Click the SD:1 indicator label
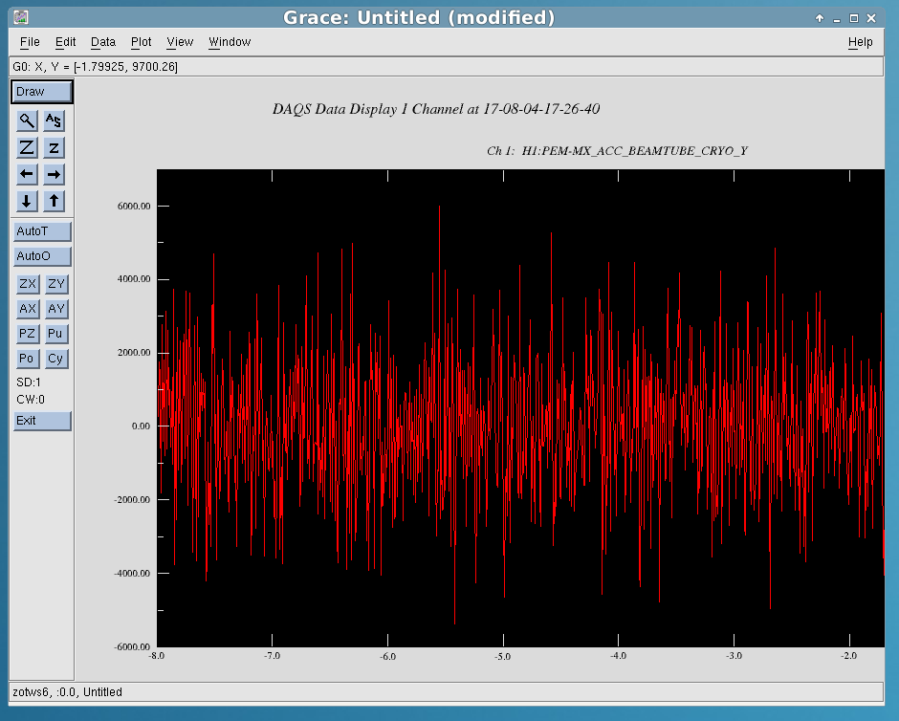 (x=29, y=382)
